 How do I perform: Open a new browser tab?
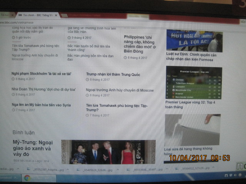click(x=64, y=15)
